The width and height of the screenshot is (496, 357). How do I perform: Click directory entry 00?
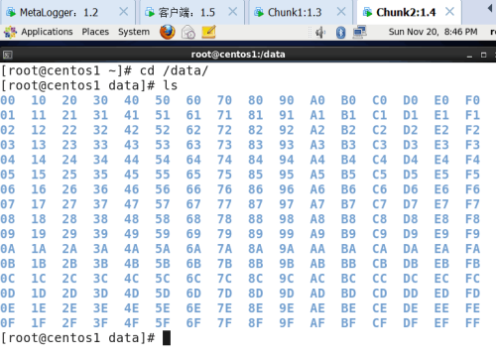(x=8, y=100)
